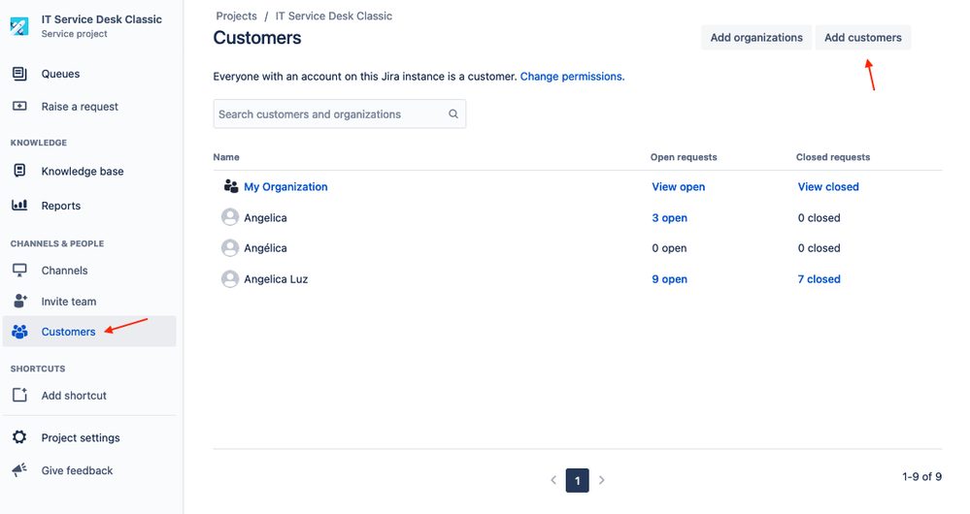Viewport: 970px width, 514px height.
Task: Select page 1 in pagination
Action: 577,480
